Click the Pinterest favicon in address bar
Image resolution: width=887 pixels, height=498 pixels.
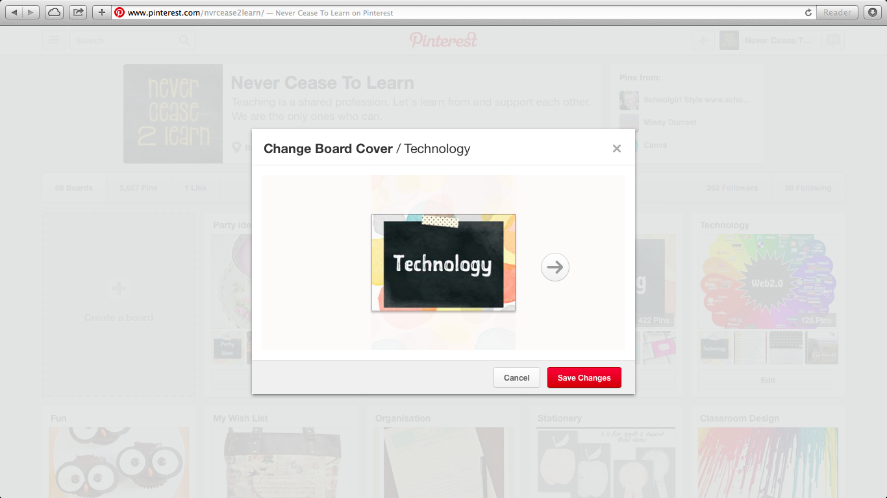pyautogui.click(x=119, y=12)
